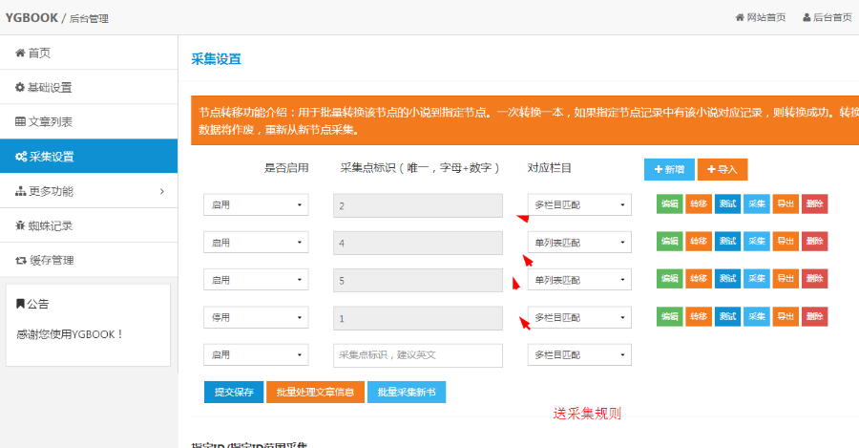Image resolution: width=859 pixels, height=448 pixels.
Task: Open the 停用 status dropdown for point 1
Action: [256, 317]
